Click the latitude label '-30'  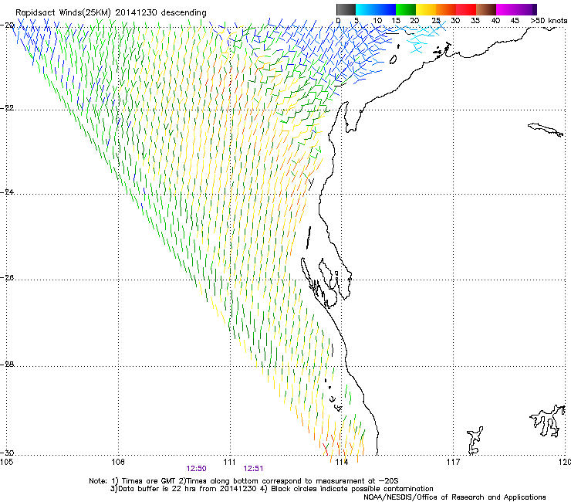click(x=7, y=453)
